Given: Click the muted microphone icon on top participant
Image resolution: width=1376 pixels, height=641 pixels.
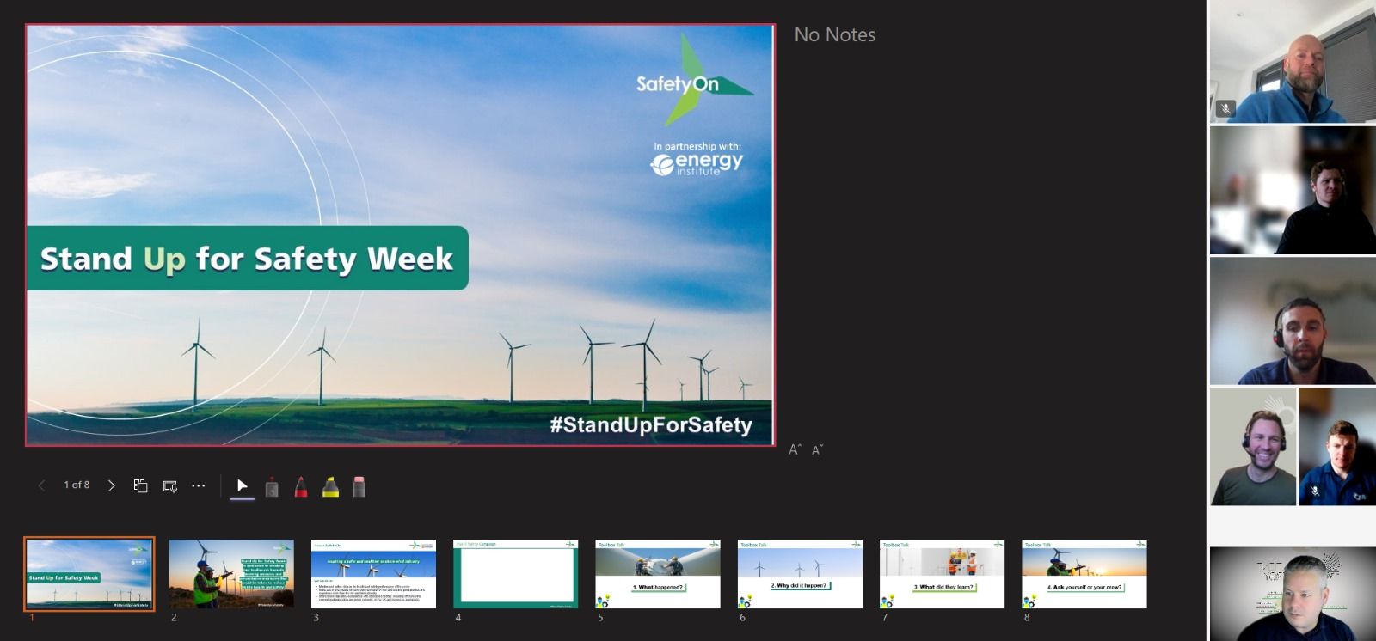Looking at the screenshot, I should [1225, 109].
